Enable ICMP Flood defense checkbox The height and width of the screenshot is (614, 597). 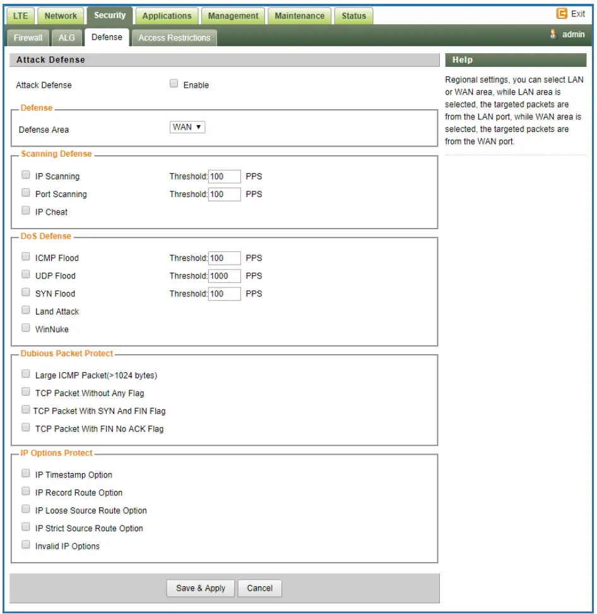click(x=26, y=256)
